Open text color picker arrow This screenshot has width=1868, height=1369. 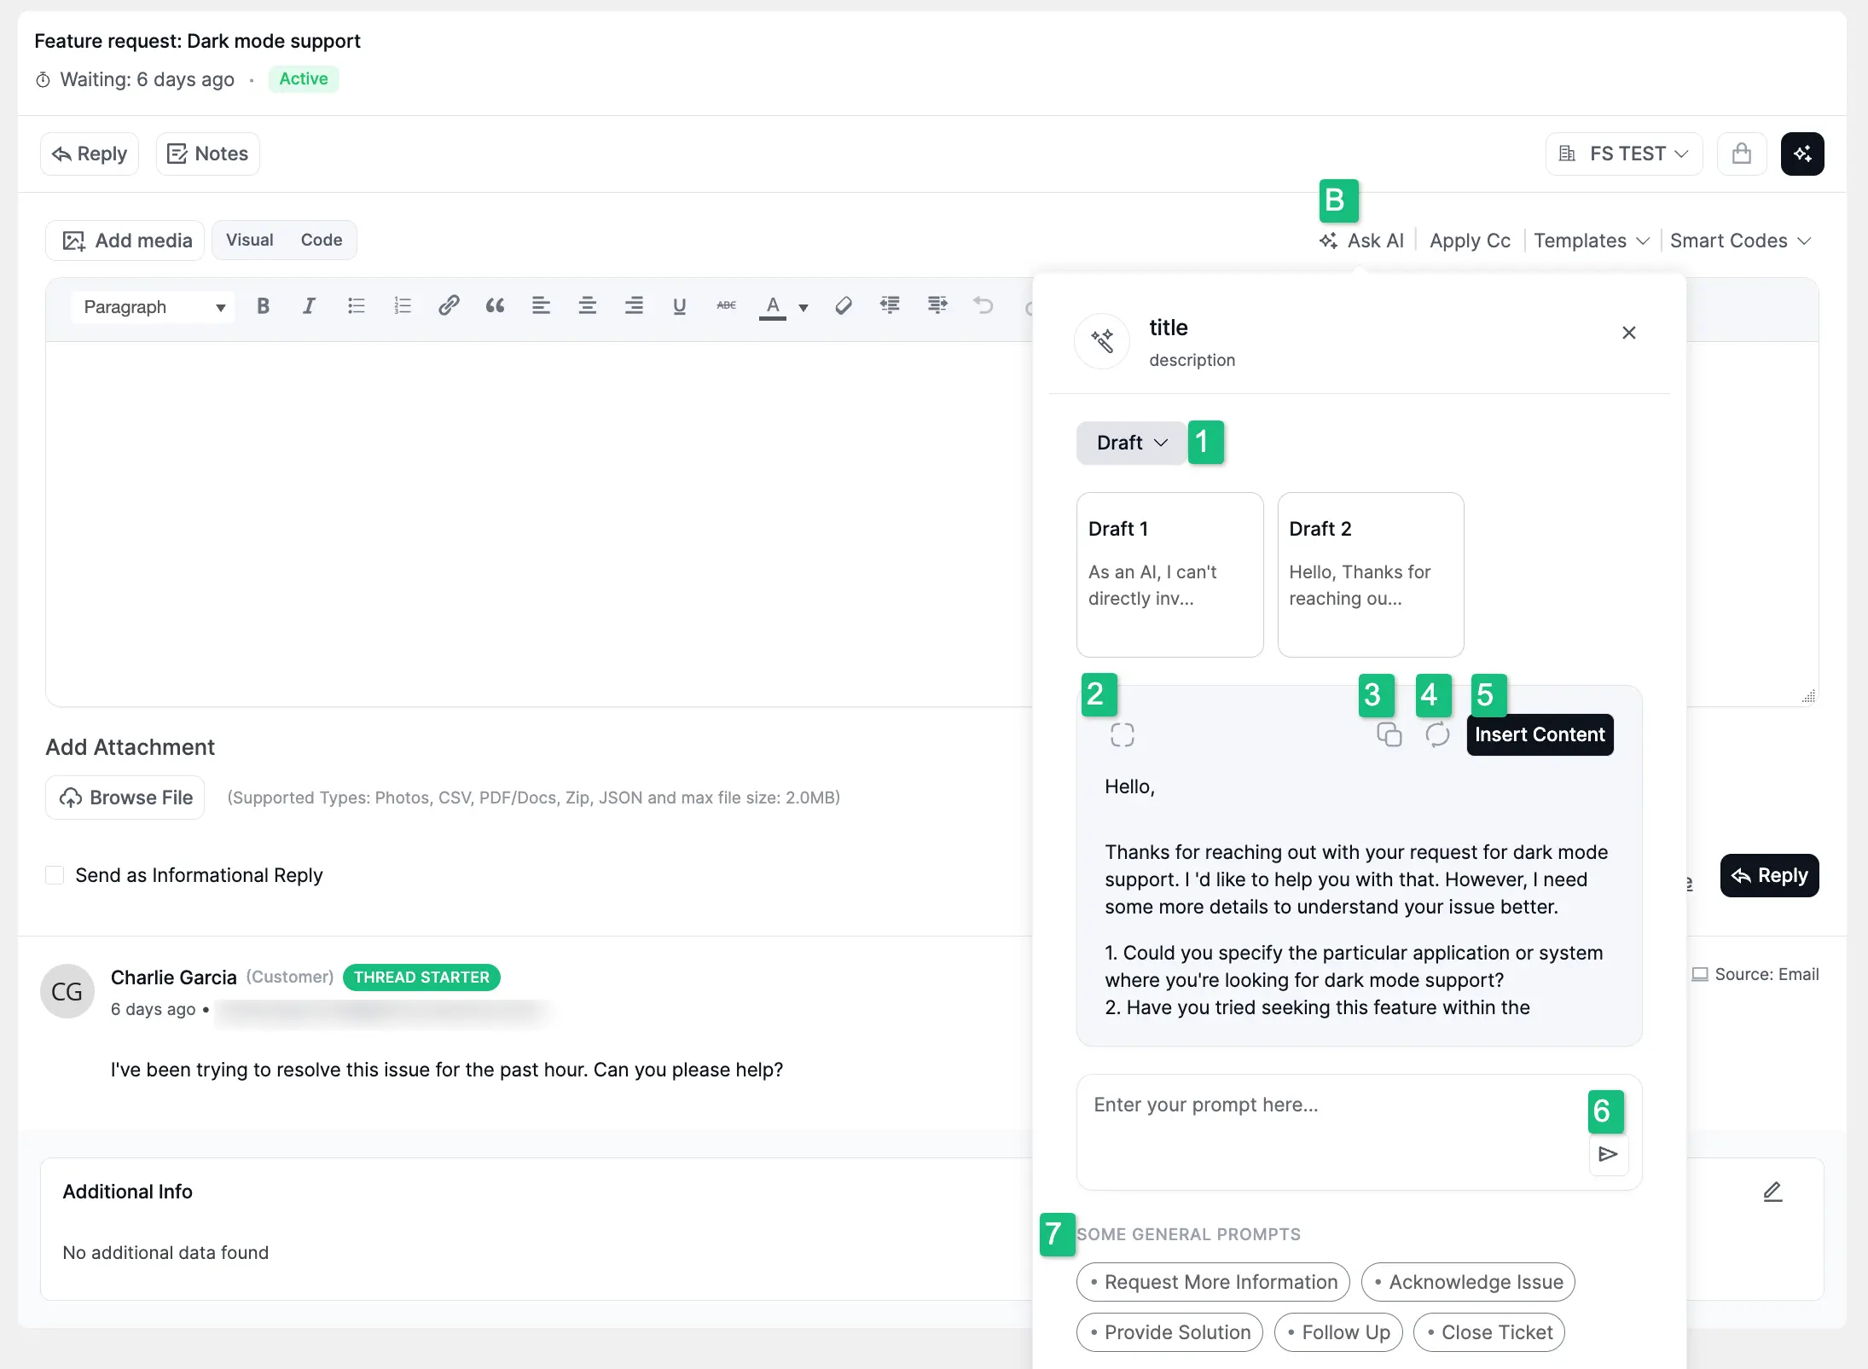pyautogui.click(x=803, y=308)
